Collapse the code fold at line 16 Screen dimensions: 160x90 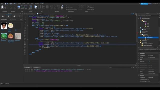tap(28, 40)
